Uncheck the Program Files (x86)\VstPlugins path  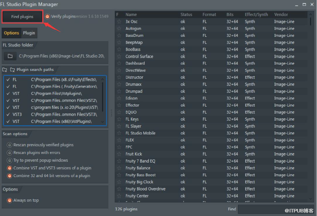8,121
